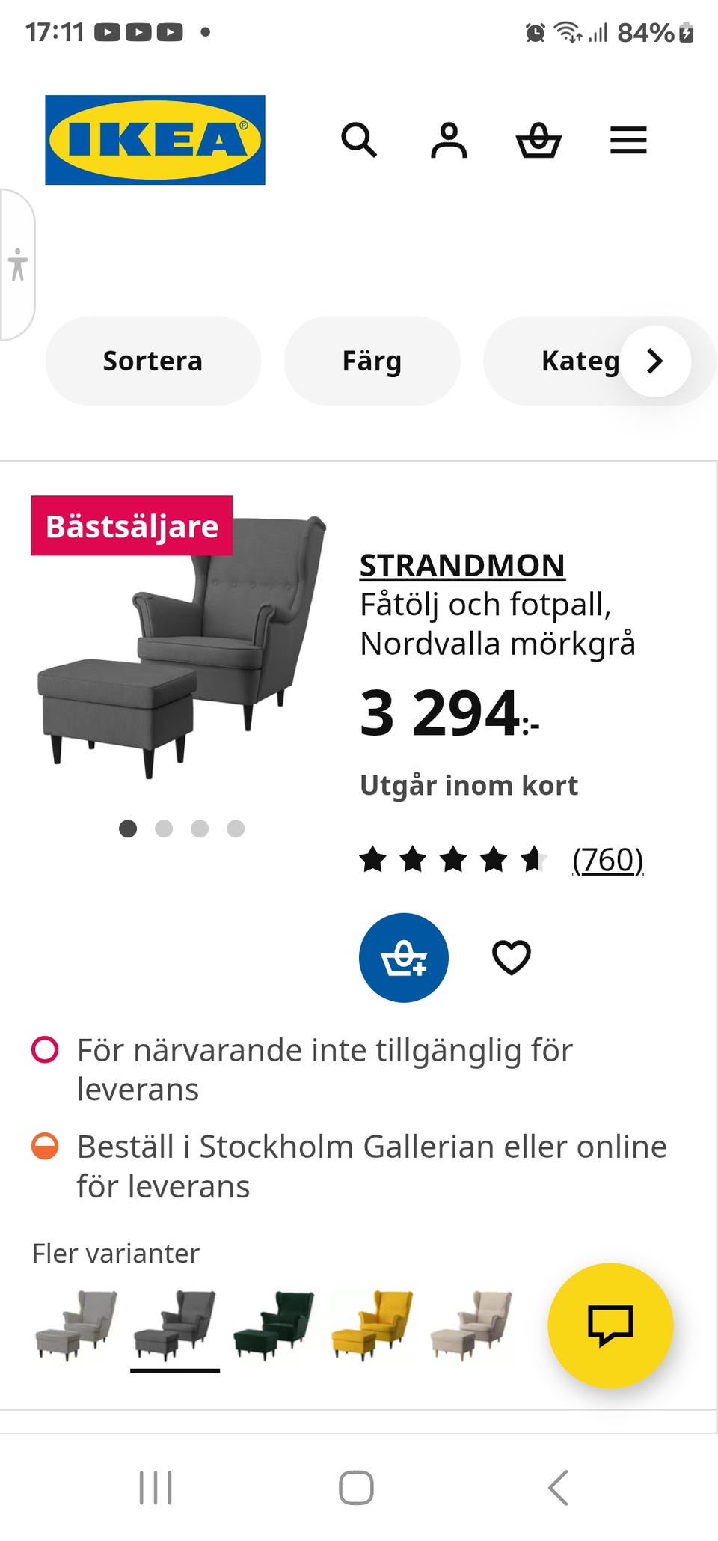Image resolution: width=718 pixels, height=1541 pixels.
Task: Open the IKEA search icon
Action: point(359,140)
